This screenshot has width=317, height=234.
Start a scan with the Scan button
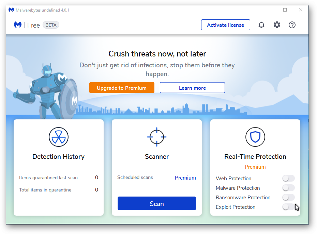[x=157, y=203]
